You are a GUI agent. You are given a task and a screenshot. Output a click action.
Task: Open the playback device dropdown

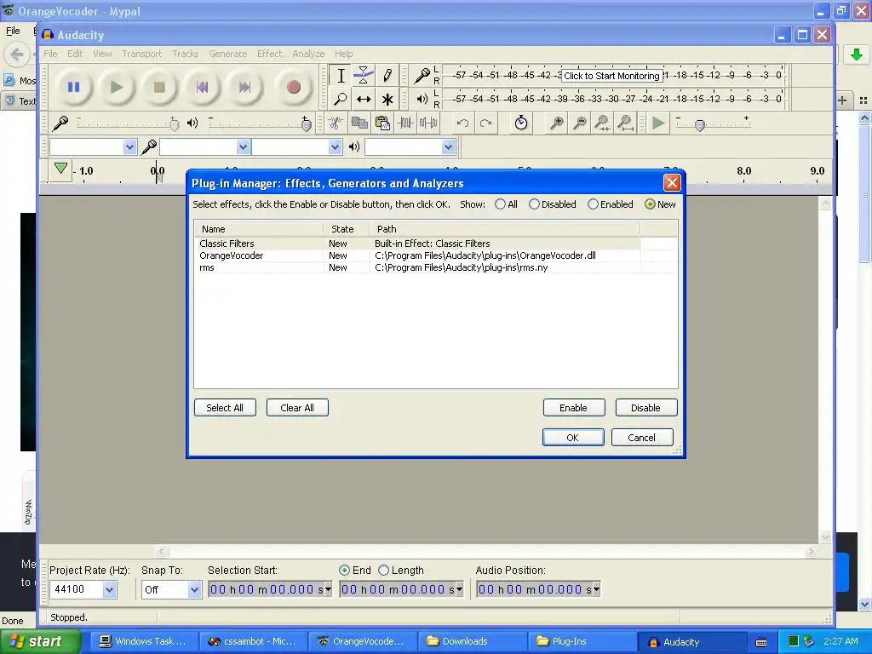pyautogui.click(x=448, y=146)
